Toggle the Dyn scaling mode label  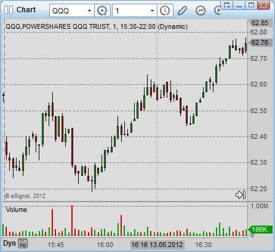click(x=9, y=243)
